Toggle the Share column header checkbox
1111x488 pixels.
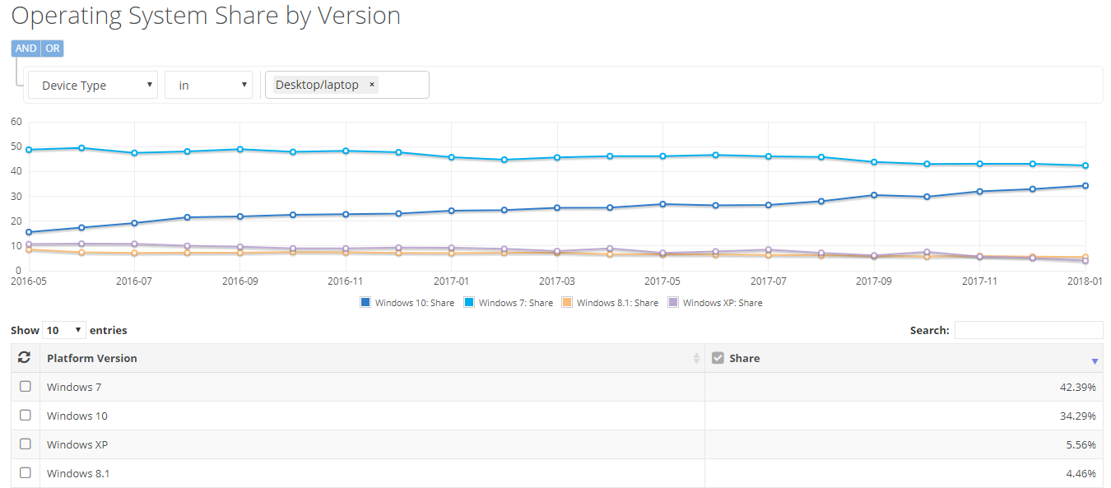click(x=718, y=358)
